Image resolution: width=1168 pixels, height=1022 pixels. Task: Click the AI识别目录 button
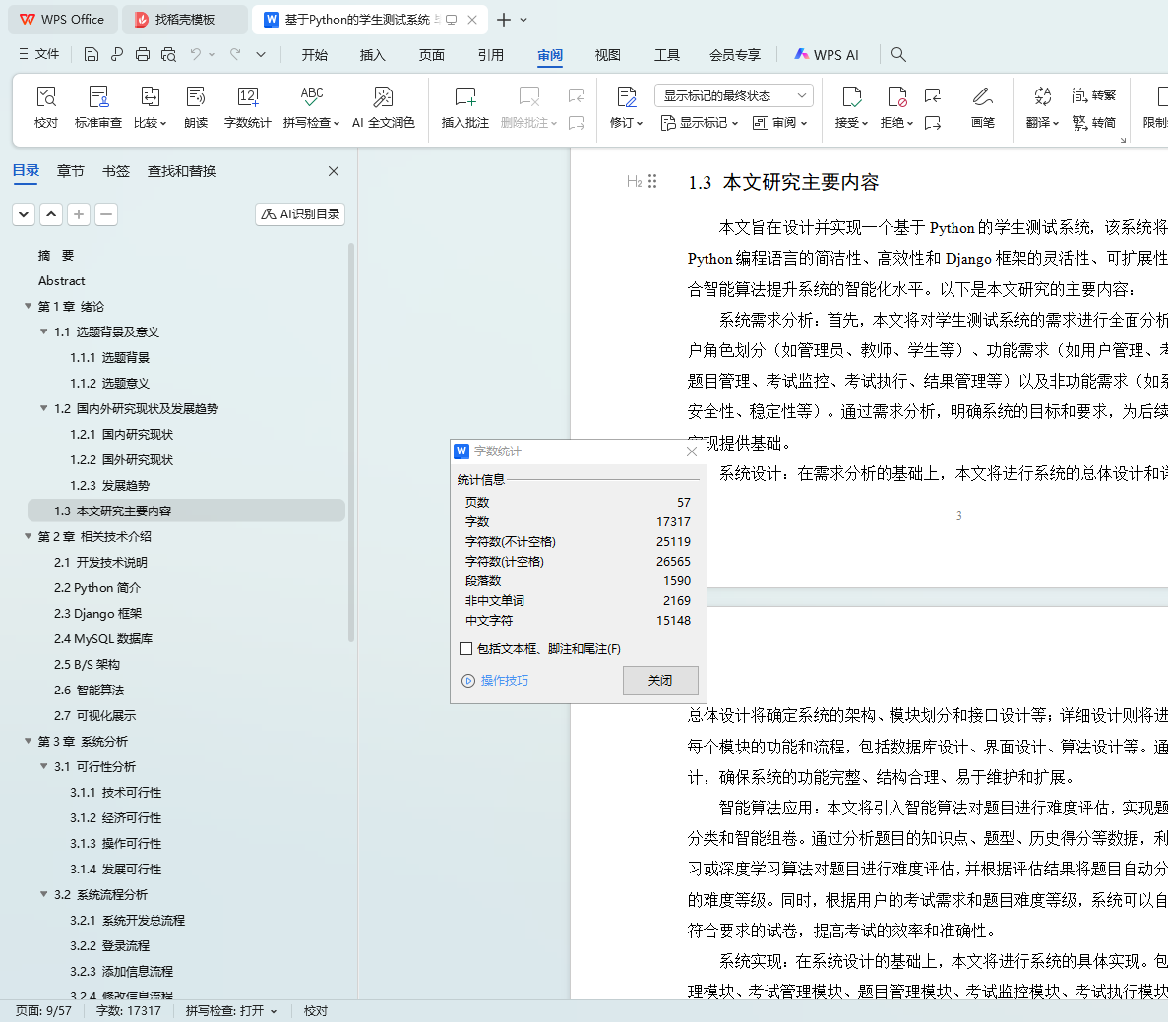point(300,214)
